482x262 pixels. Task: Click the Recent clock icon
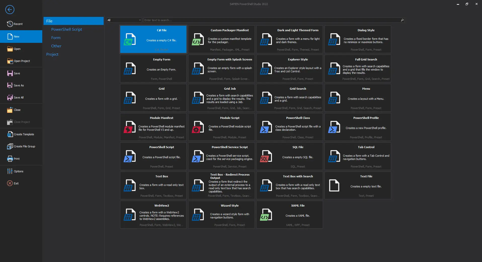tap(10, 24)
